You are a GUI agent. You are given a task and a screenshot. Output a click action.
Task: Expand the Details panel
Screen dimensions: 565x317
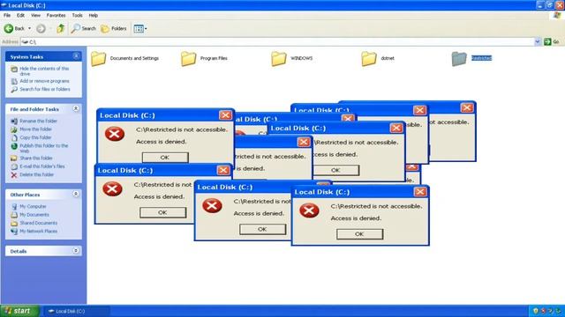point(76,251)
